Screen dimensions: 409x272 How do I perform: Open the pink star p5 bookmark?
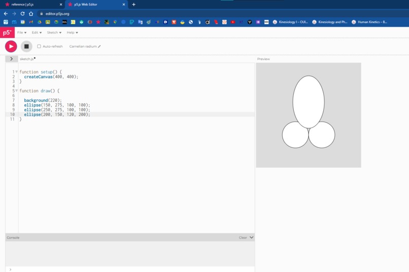pyautogui.click(x=98, y=22)
